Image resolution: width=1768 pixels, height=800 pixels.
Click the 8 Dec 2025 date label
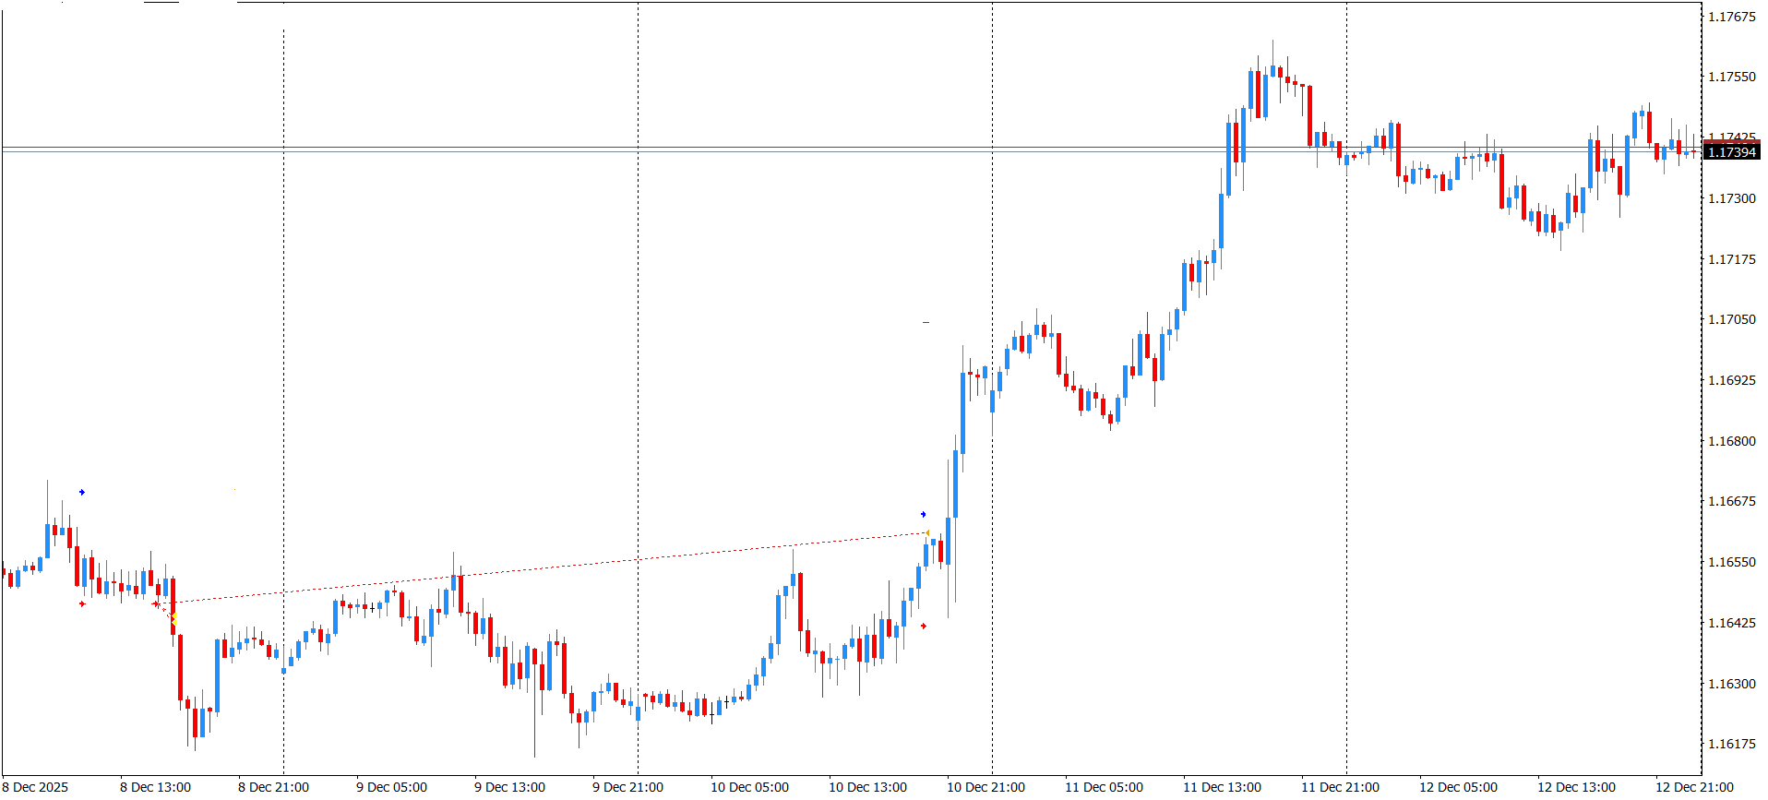click(35, 787)
